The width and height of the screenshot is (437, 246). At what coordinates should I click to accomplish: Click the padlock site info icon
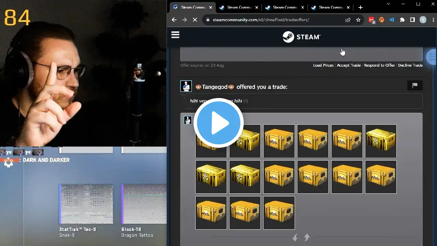pos(207,20)
